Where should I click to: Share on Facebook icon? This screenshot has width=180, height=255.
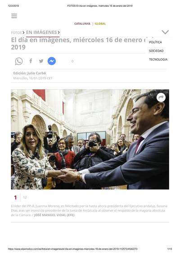tap(31, 61)
